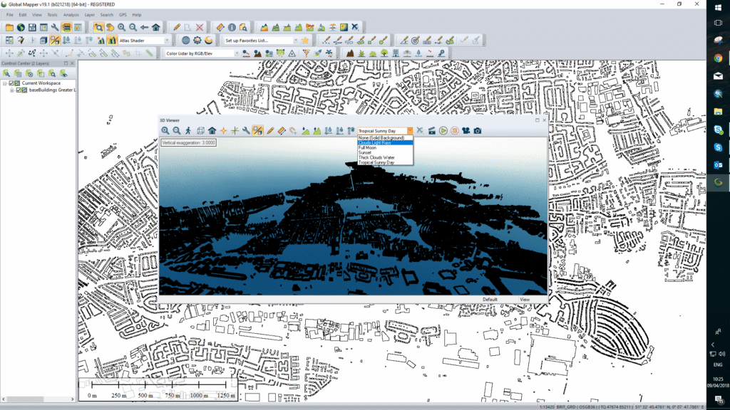This screenshot has height=410, width=730.
Task: Play the 3D Viewer fly-through
Action: tap(443, 131)
